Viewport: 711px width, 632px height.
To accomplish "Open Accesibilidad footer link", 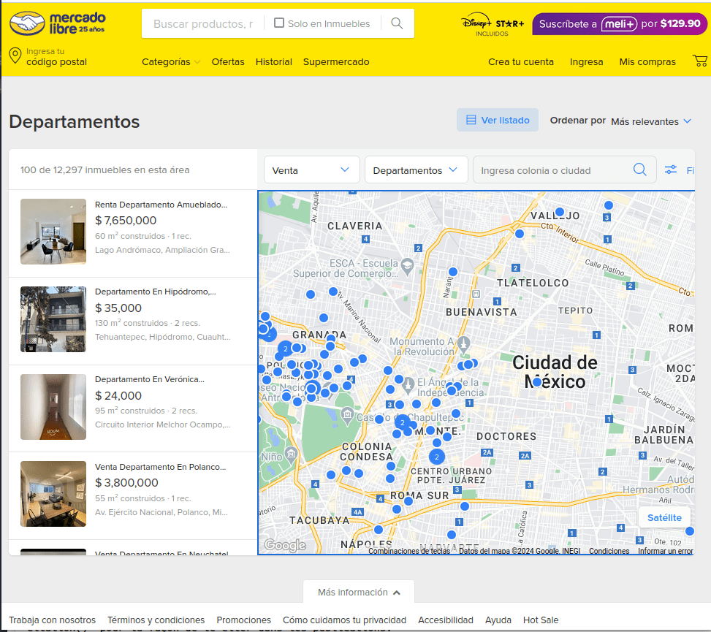I will [445, 620].
